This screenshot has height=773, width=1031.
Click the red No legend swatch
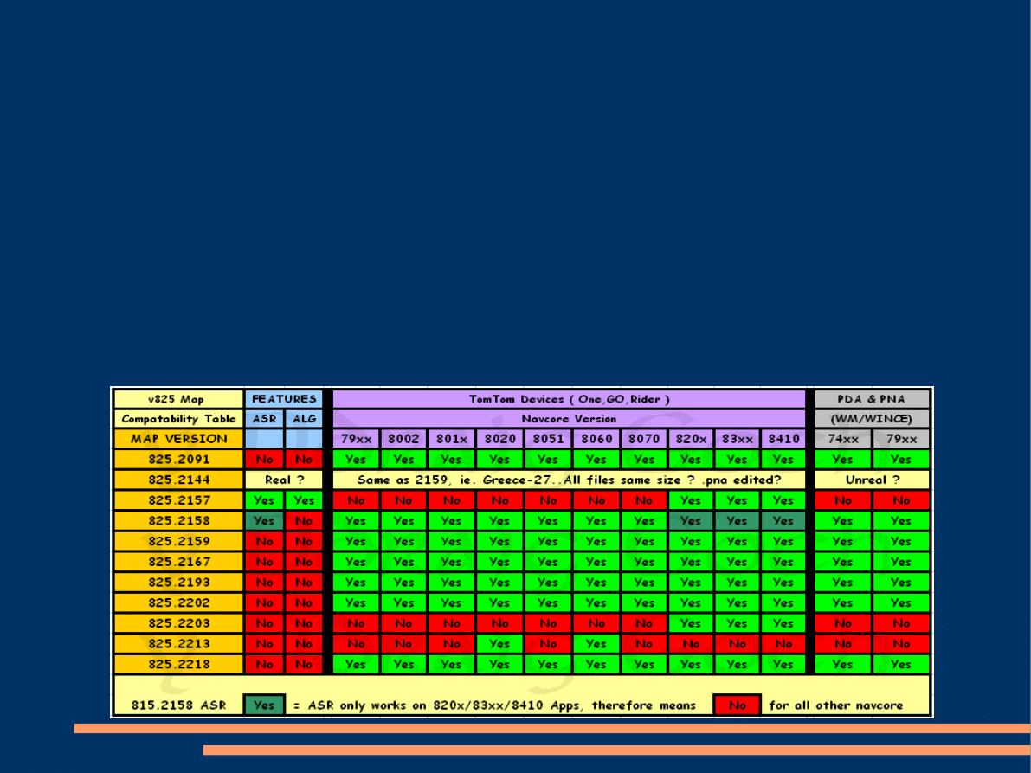[737, 705]
